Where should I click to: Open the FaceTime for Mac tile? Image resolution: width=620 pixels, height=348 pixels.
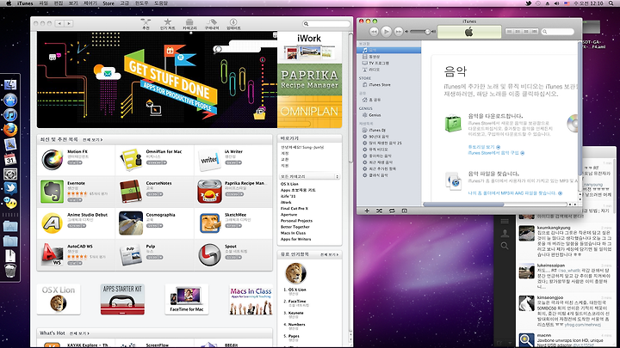click(x=187, y=300)
